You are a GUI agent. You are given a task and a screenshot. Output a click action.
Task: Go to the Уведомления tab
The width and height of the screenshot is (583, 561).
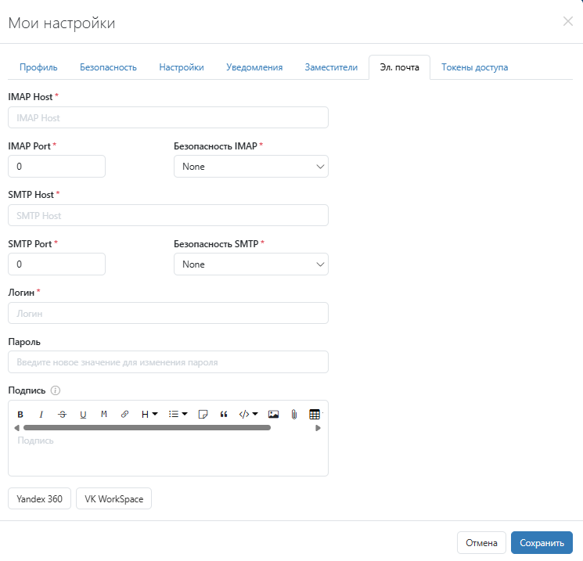click(254, 67)
